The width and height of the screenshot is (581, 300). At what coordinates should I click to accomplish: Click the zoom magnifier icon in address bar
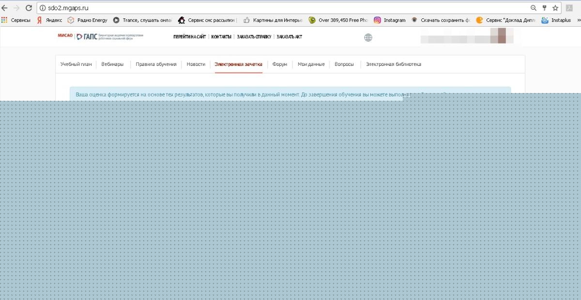534,8
